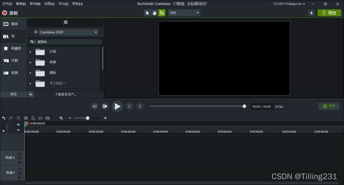The width and height of the screenshot is (344, 185).
Task: Open the 修改(M) menu
Action: (x=35, y=4)
